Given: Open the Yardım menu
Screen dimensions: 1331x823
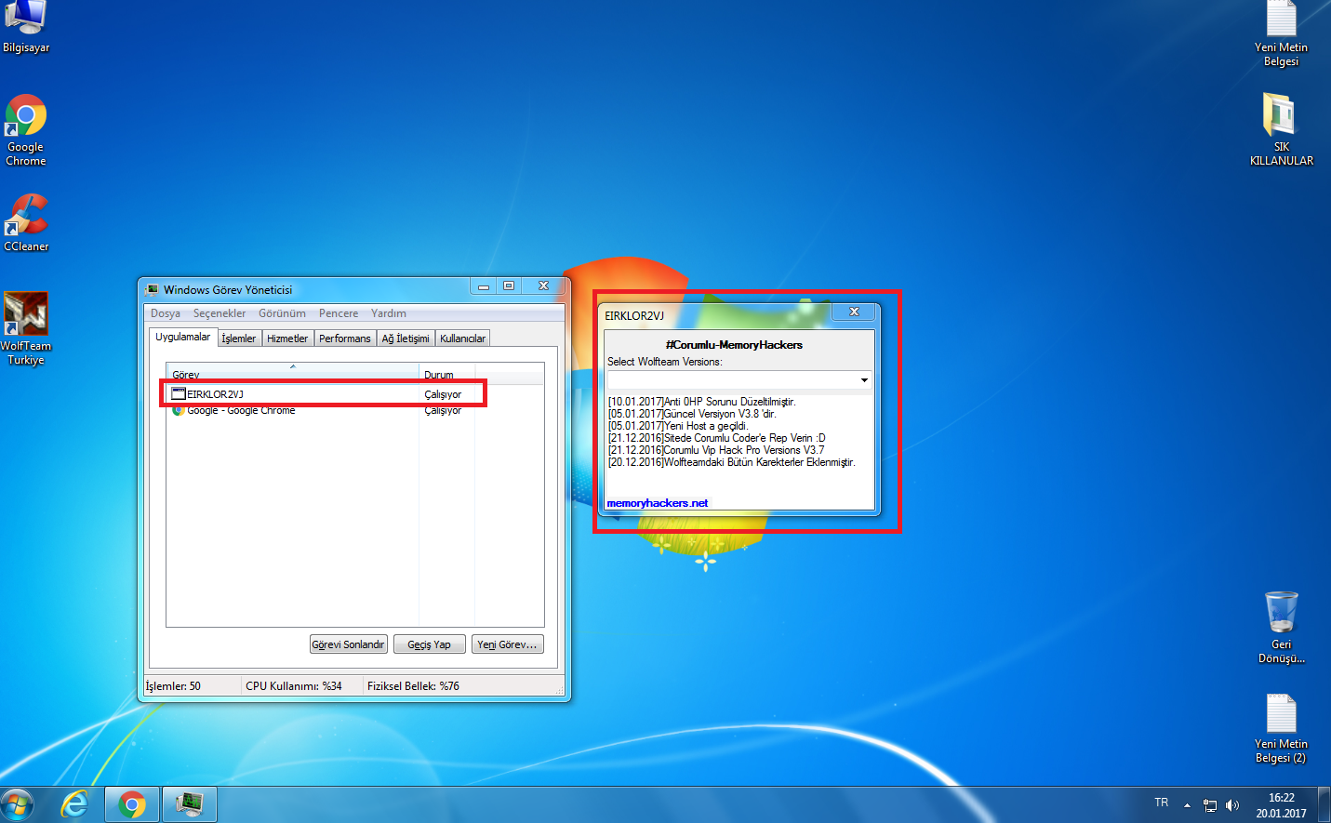Looking at the screenshot, I should click(389, 313).
